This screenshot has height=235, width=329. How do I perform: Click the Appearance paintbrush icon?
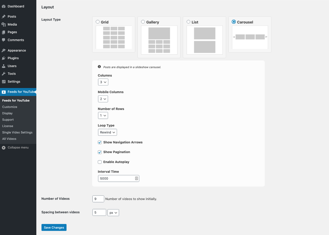(x=4, y=50)
